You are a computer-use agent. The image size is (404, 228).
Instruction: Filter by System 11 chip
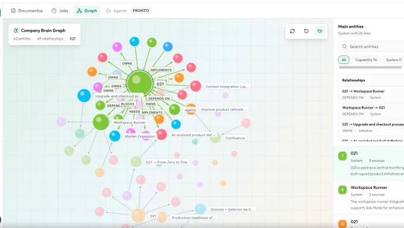click(393, 60)
